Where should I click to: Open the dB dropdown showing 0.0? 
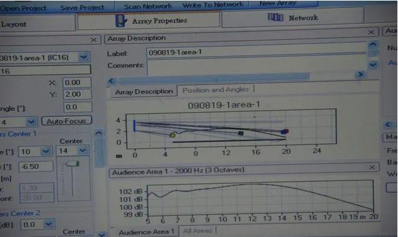(x=48, y=225)
